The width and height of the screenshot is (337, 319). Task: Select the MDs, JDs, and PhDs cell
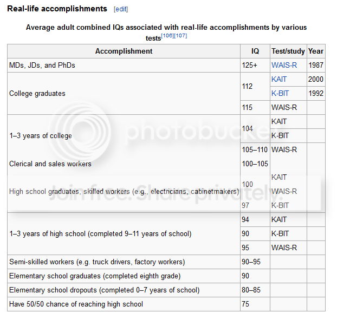(124, 65)
